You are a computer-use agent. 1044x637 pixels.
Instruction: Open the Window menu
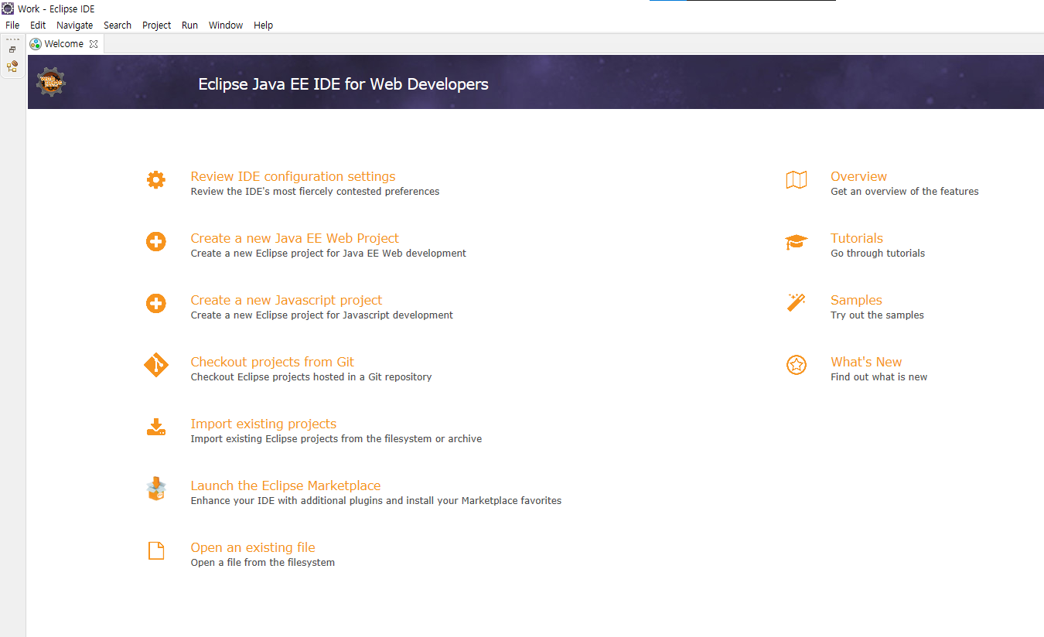[x=226, y=26]
